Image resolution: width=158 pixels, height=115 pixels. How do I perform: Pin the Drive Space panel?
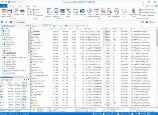(x=26, y=80)
